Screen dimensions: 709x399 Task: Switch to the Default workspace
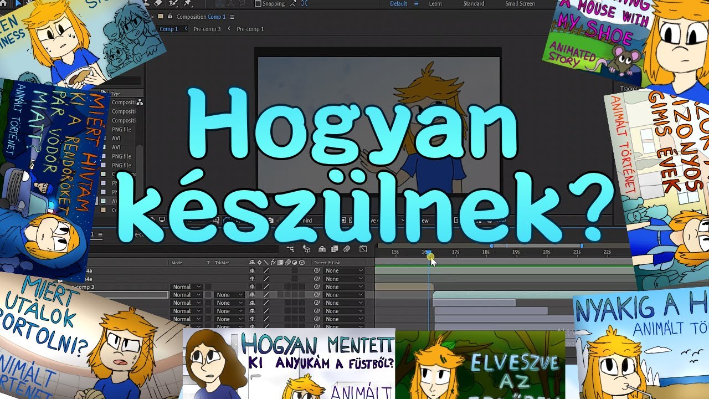click(x=398, y=4)
